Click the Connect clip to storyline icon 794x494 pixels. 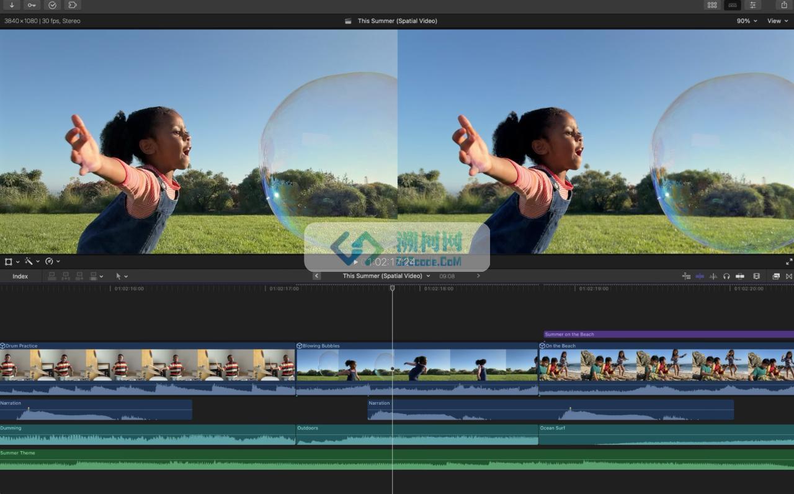[52, 276]
